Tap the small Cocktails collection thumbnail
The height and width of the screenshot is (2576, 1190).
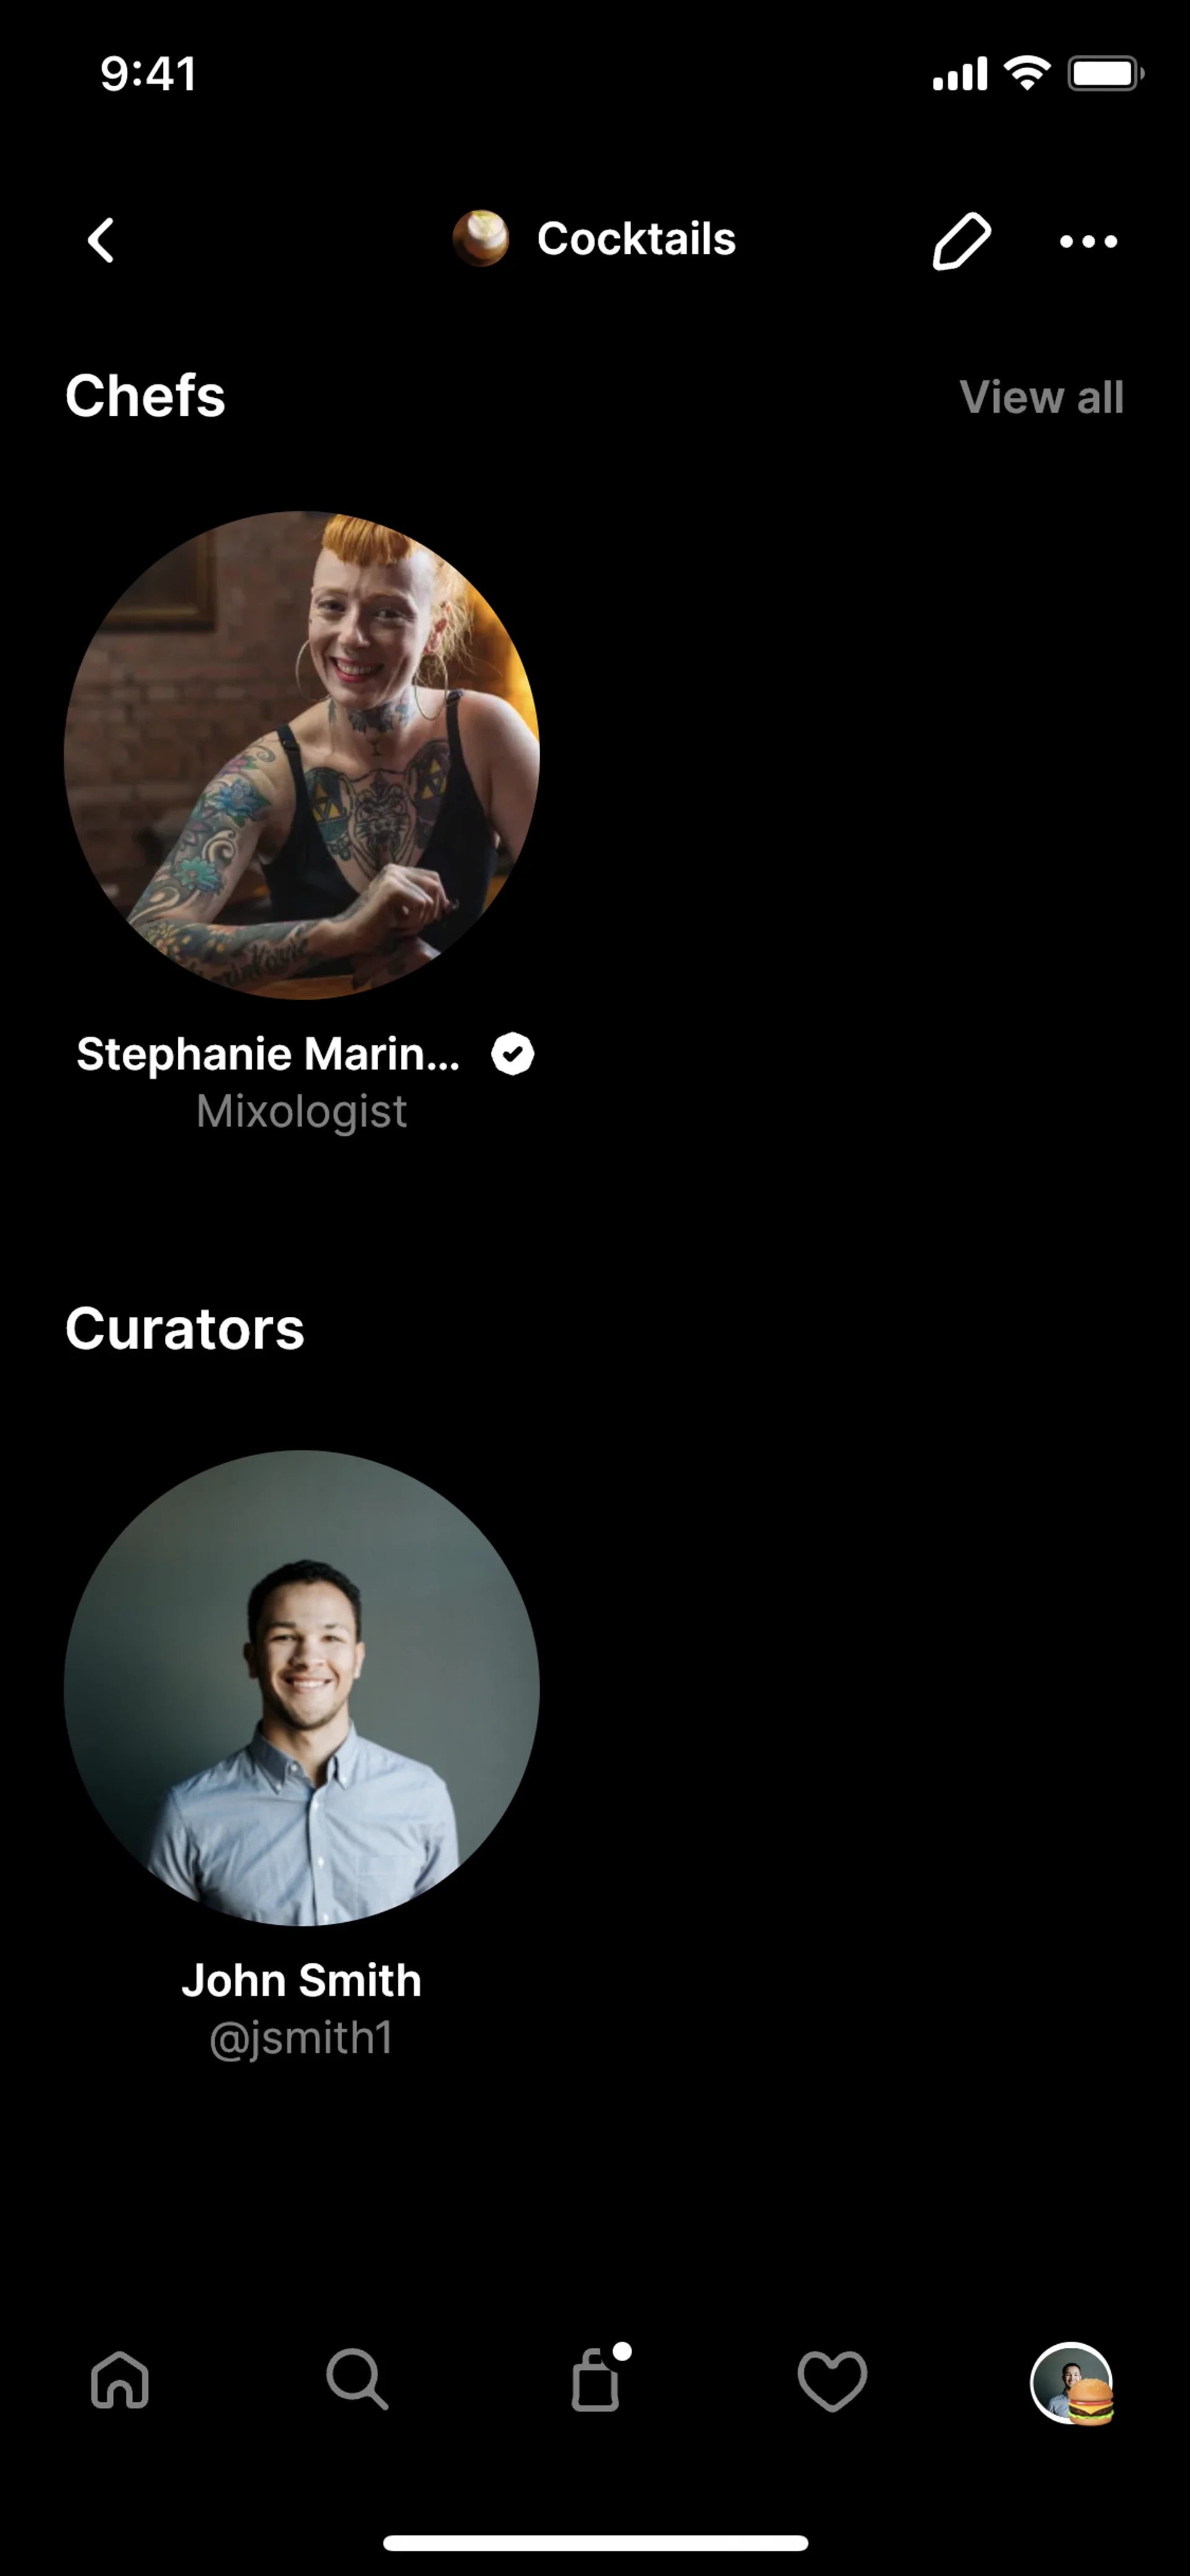click(481, 238)
